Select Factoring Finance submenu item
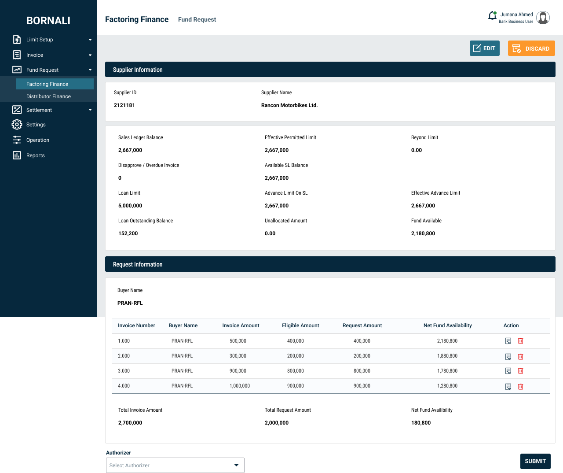This screenshot has height=473, width=563. (x=55, y=84)
